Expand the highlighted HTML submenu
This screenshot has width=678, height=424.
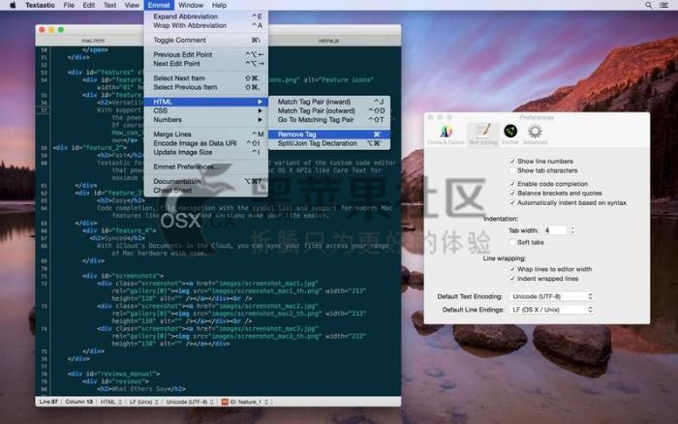[x=206, y=102]
